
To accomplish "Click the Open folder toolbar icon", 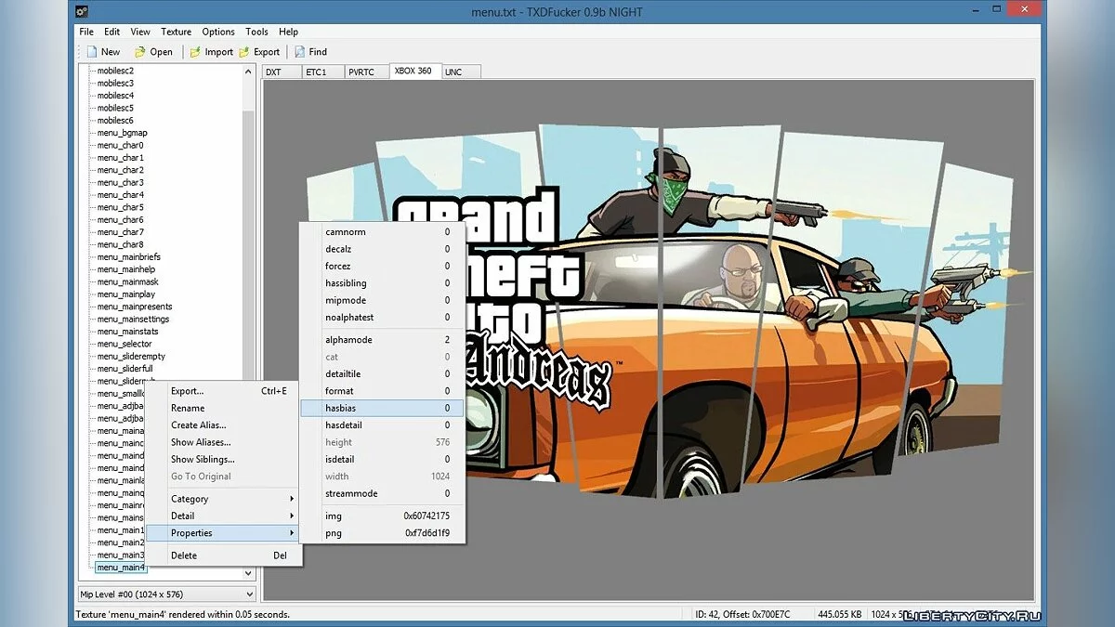I will pos(140,52).
